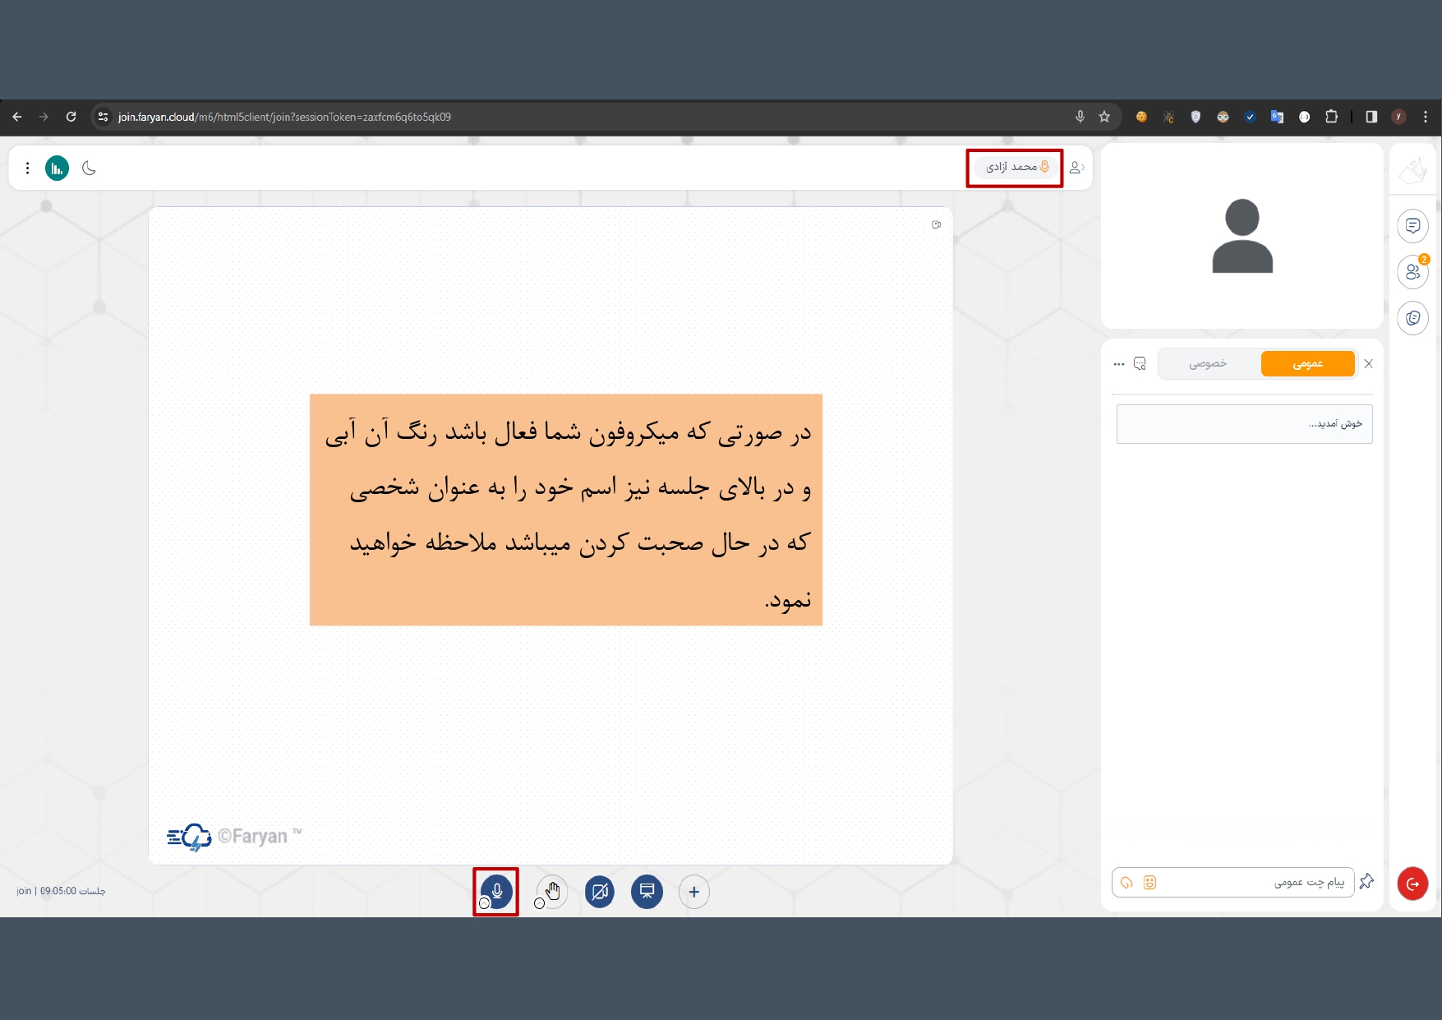The height and width of the screenshot is (1020, 1442).
Task: Click the red leave session button
Action: 1412,884
